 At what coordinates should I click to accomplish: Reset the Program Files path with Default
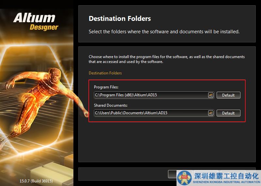(x=228, y=95)
